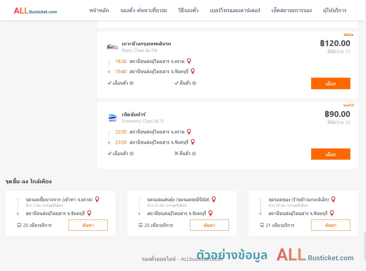Click the จุดขึ้น-ลง ใกล้เคียง heading

point(28,181)
